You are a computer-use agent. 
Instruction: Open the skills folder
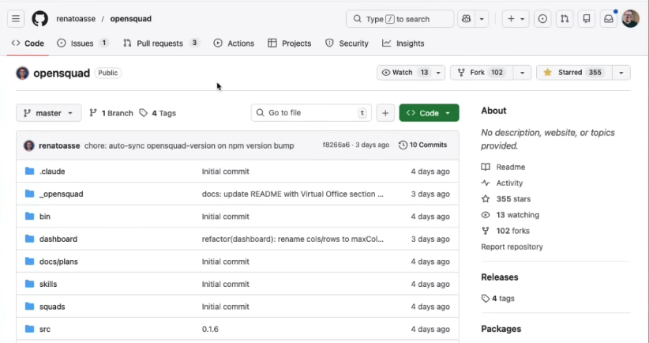(x=48, y=285)
